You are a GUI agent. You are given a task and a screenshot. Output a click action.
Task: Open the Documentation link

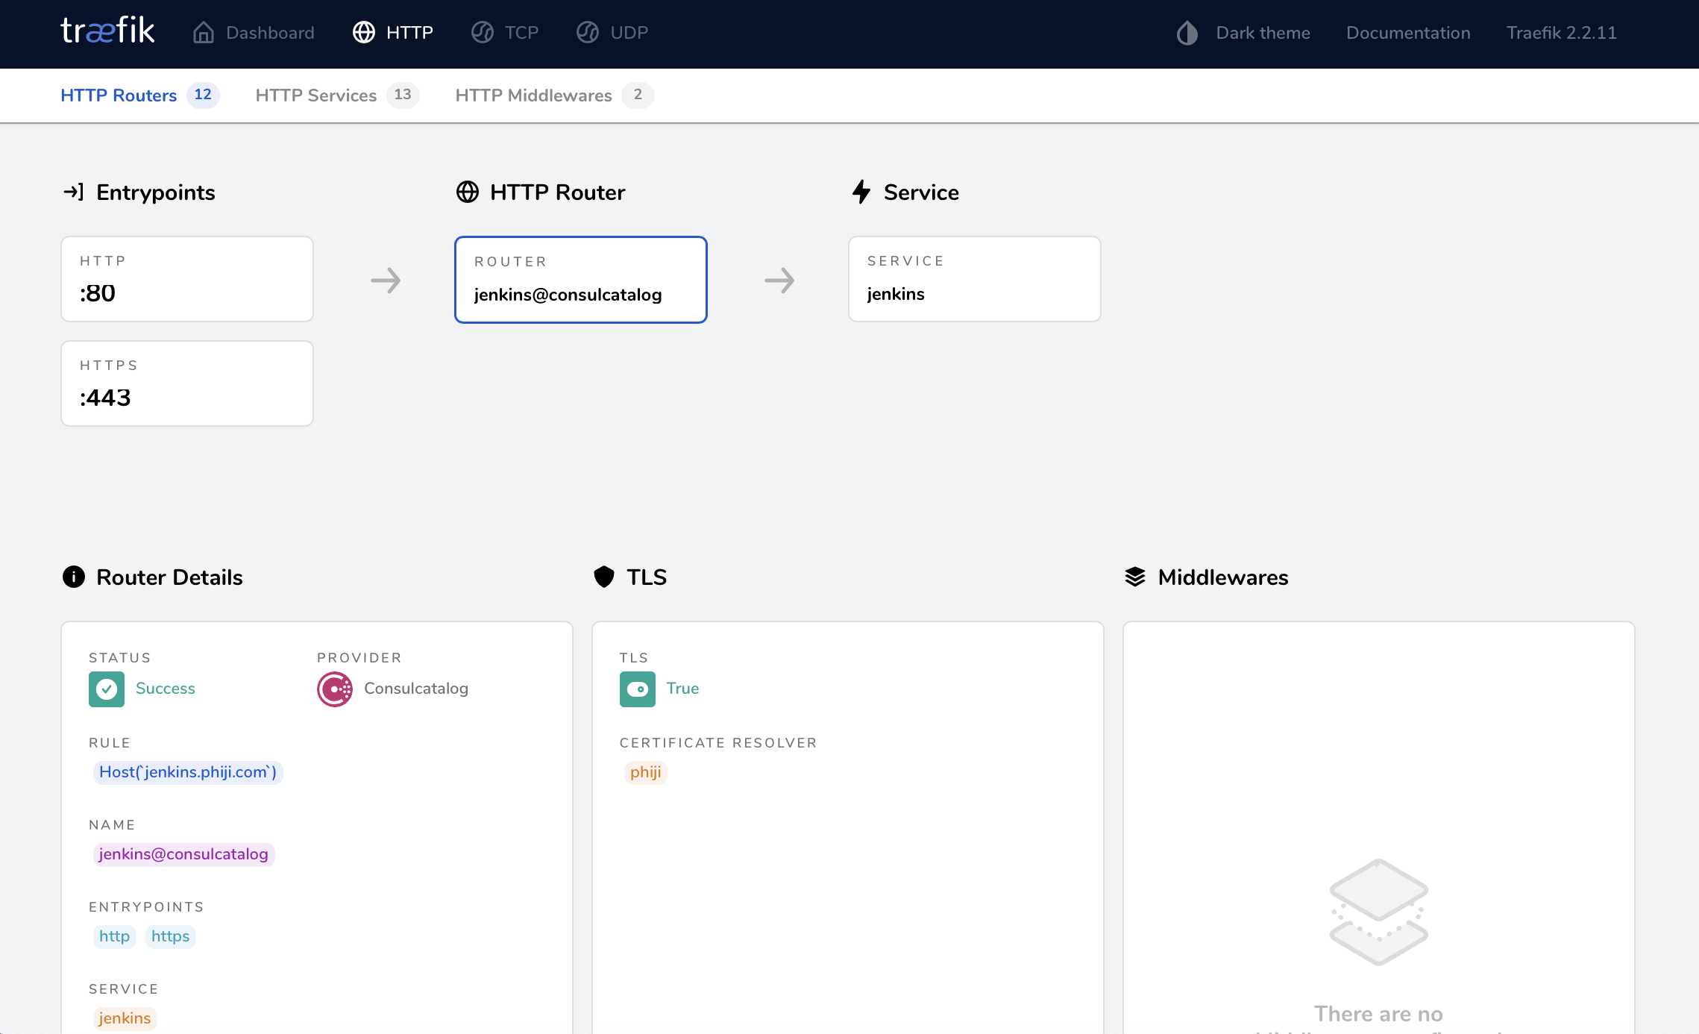(1407, 33)
